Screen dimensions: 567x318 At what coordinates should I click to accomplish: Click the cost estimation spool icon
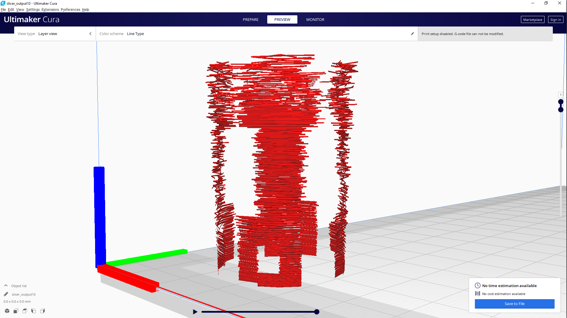pyautogui.click(x=478, y=294)
